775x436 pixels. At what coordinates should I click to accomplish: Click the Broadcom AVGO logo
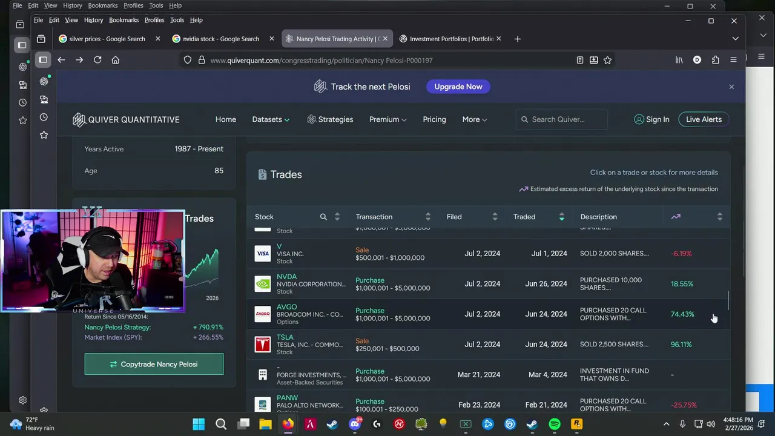coord(263,314)
